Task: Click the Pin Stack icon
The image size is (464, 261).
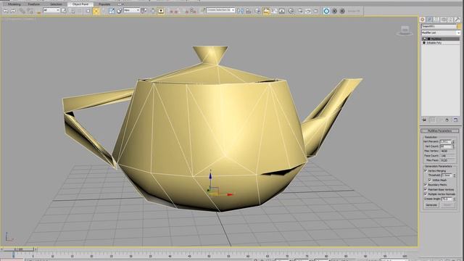Action: [425, 120]
